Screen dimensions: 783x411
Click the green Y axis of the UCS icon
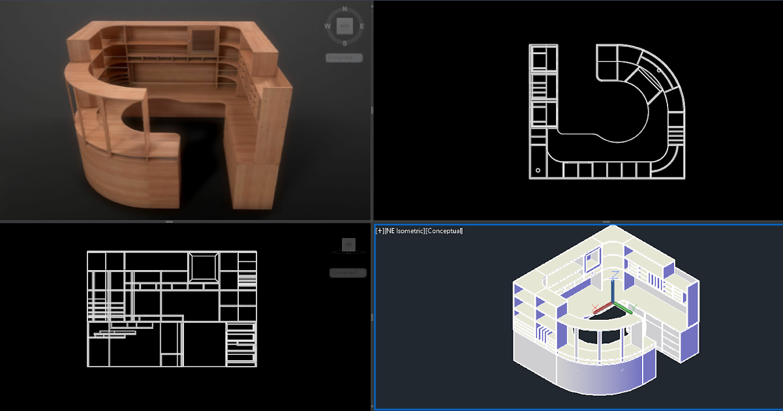(624, 309)
